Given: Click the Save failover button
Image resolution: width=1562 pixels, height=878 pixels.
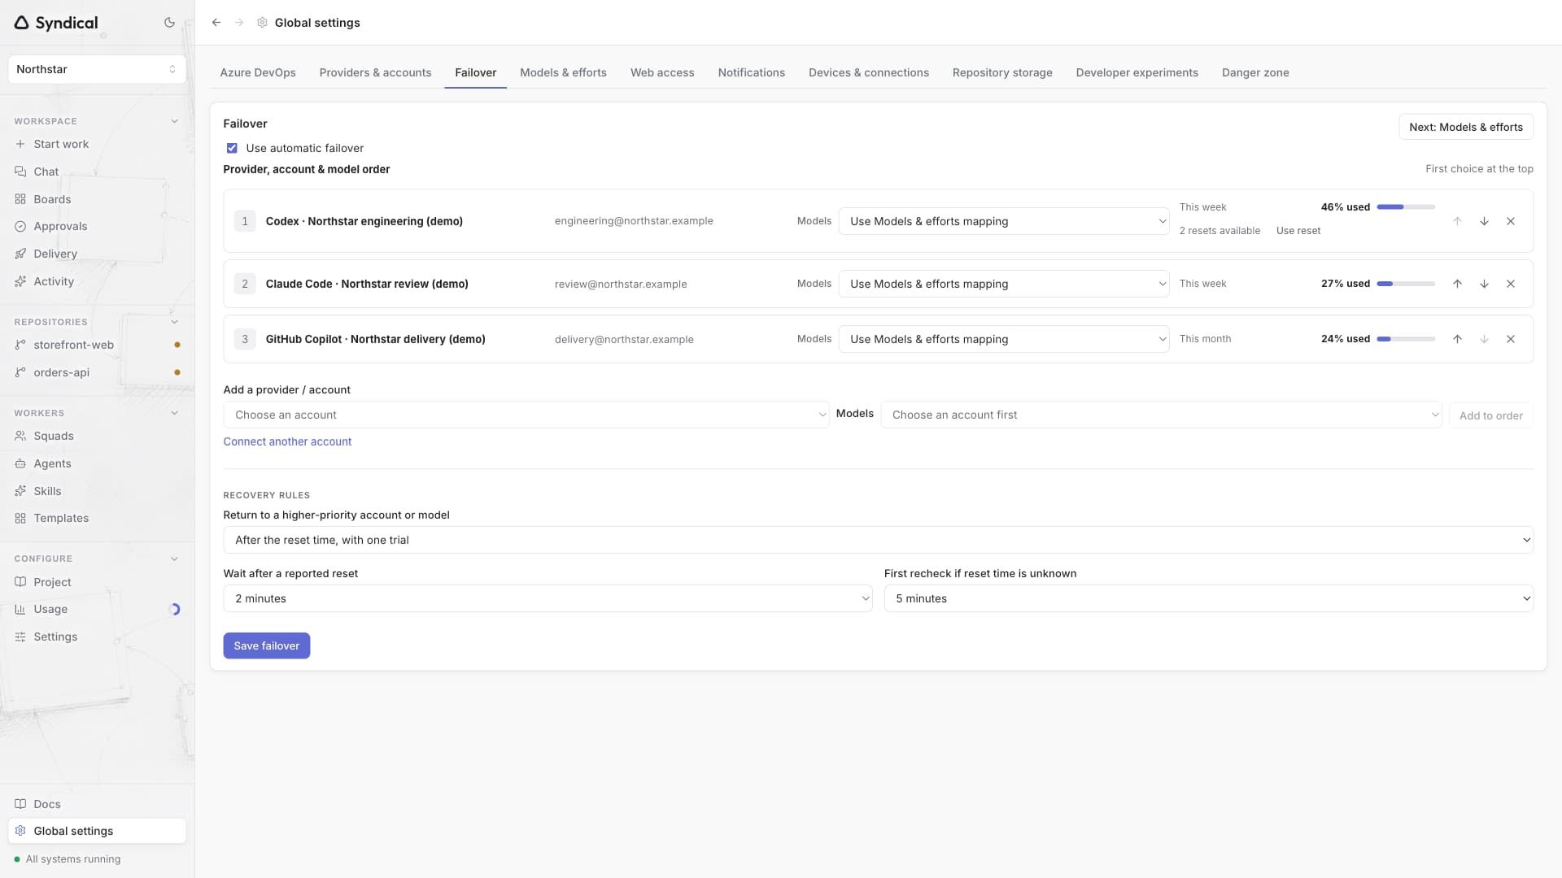Looking at the screenshot, I should click(x=267, y=645).
